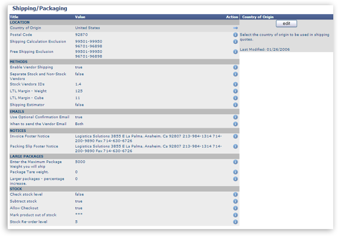Viewport: 338px width, 236px height.
Task: Select the maximum package weight value 5000
Action: click(x=80, y=162)
